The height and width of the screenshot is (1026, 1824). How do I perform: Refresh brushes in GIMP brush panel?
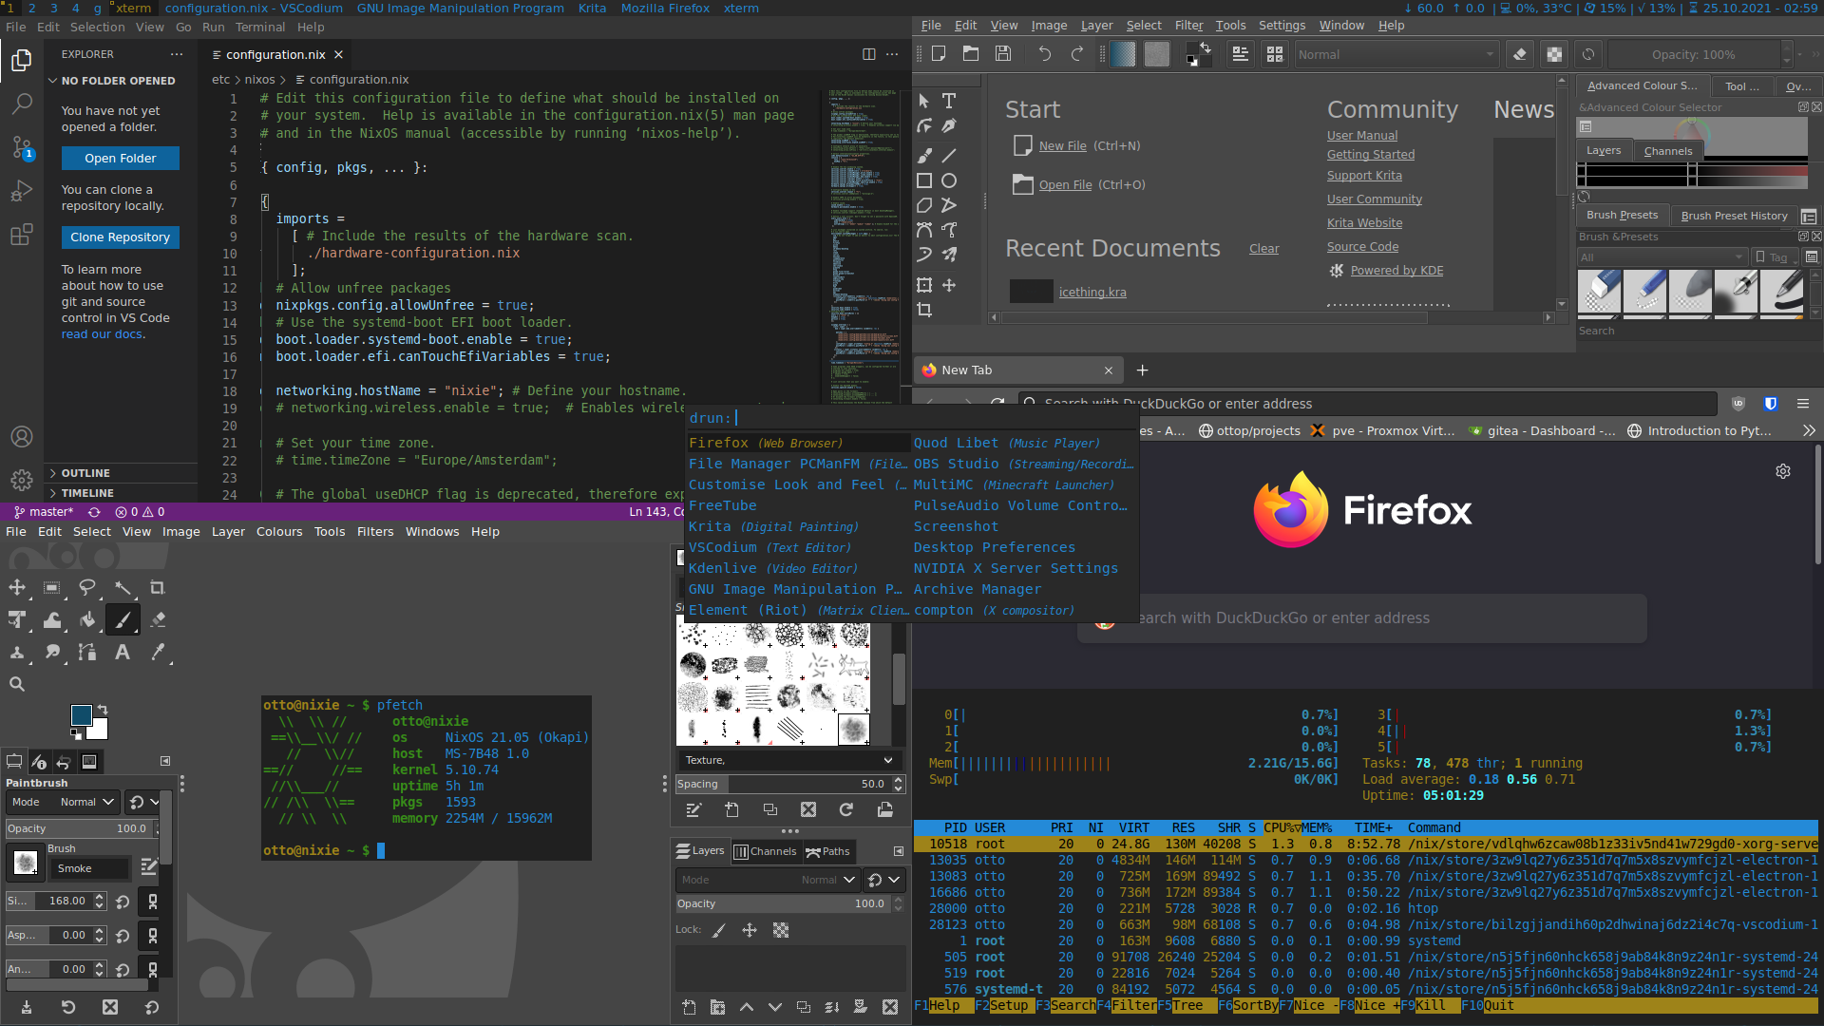pyautogui.click(x=846, y=810)
